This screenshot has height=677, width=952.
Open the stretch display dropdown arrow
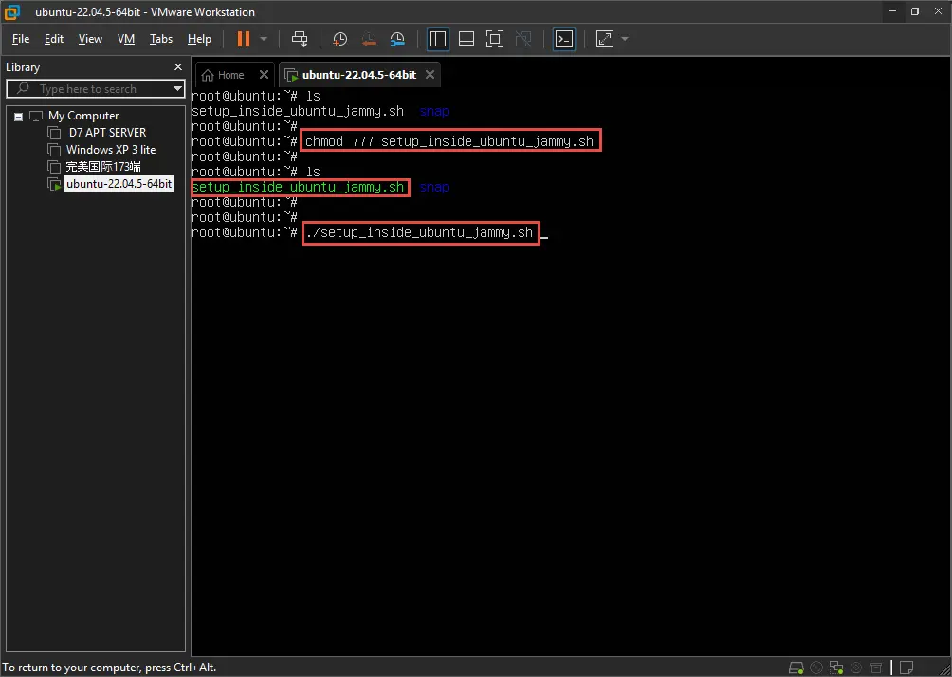tap(625, 39)
